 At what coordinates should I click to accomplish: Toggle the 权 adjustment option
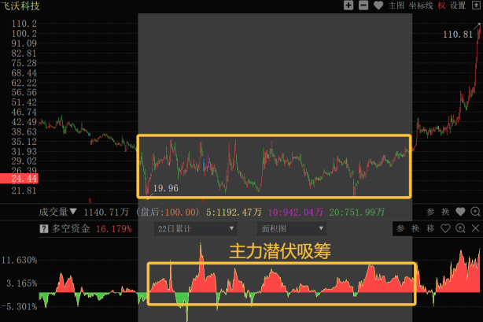[441, 6]
